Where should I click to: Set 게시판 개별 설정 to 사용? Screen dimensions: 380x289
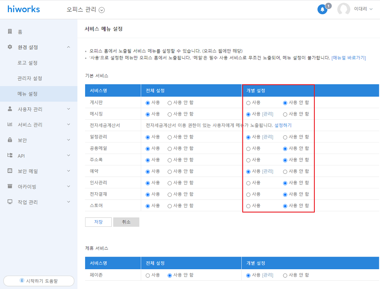(248, 103)
